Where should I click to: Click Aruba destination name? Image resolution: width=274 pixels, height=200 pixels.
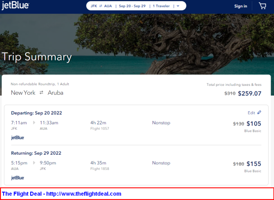click(55, 93)
